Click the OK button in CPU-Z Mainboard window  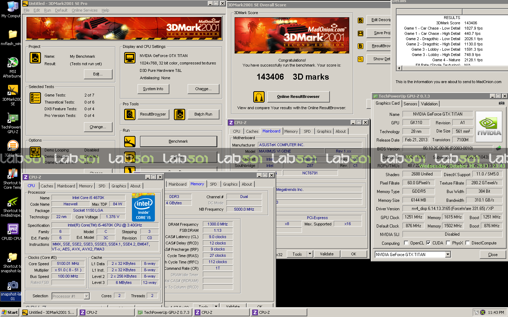tap(353, 254)
